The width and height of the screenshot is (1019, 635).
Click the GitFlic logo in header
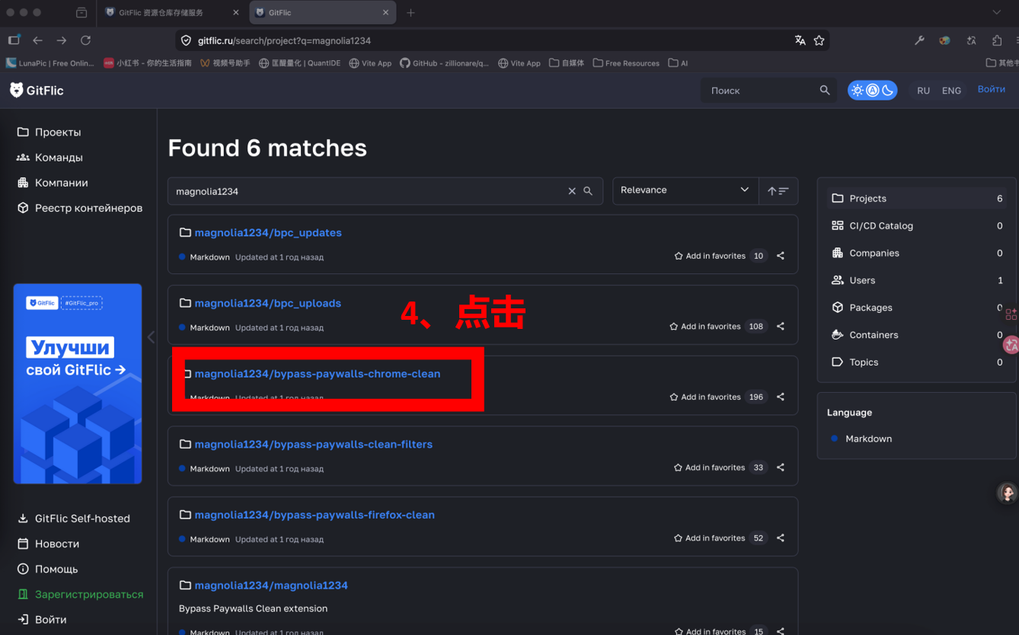point(37,90)
